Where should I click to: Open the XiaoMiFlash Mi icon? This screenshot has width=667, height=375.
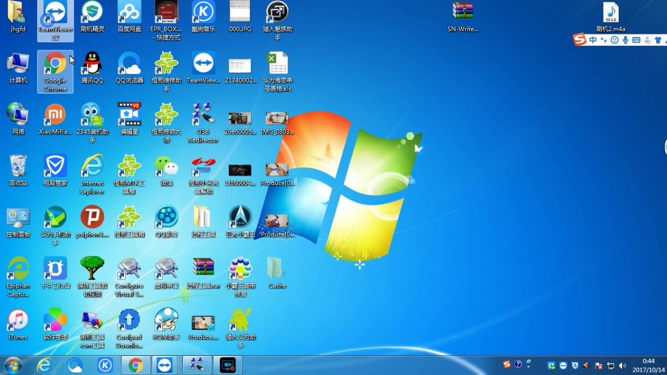pyautogui.click(x=55, y=119)
